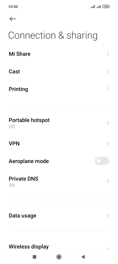Tap the square recent apps button
Image resolution: width=118 pixels, height=264 pixels.
pyautogui.click(x=34, y=257)
